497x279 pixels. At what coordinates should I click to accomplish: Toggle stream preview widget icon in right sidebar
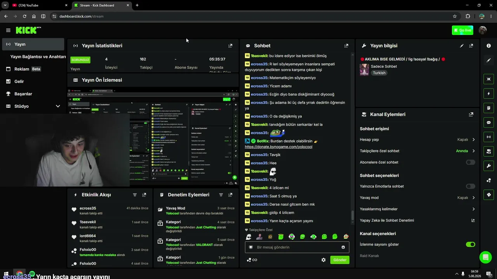click(488, 79)
